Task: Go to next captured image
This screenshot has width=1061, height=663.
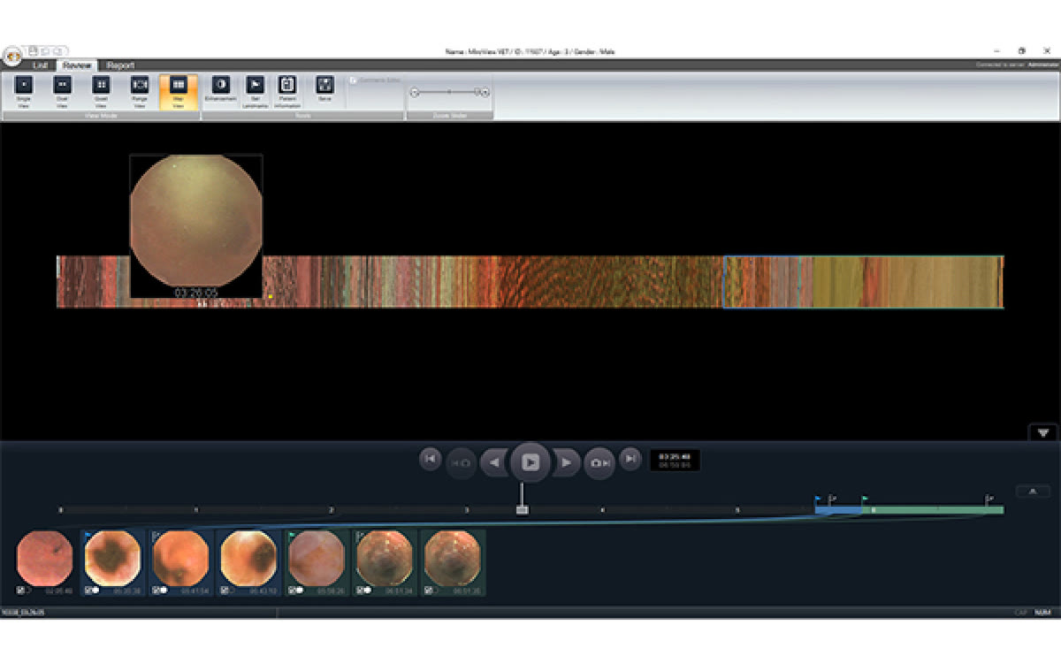Action: [599, 462]
